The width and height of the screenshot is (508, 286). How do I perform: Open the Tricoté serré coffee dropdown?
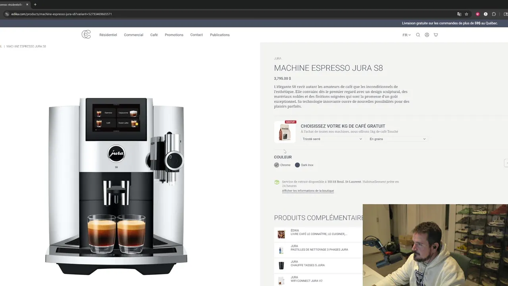point(332,139)
